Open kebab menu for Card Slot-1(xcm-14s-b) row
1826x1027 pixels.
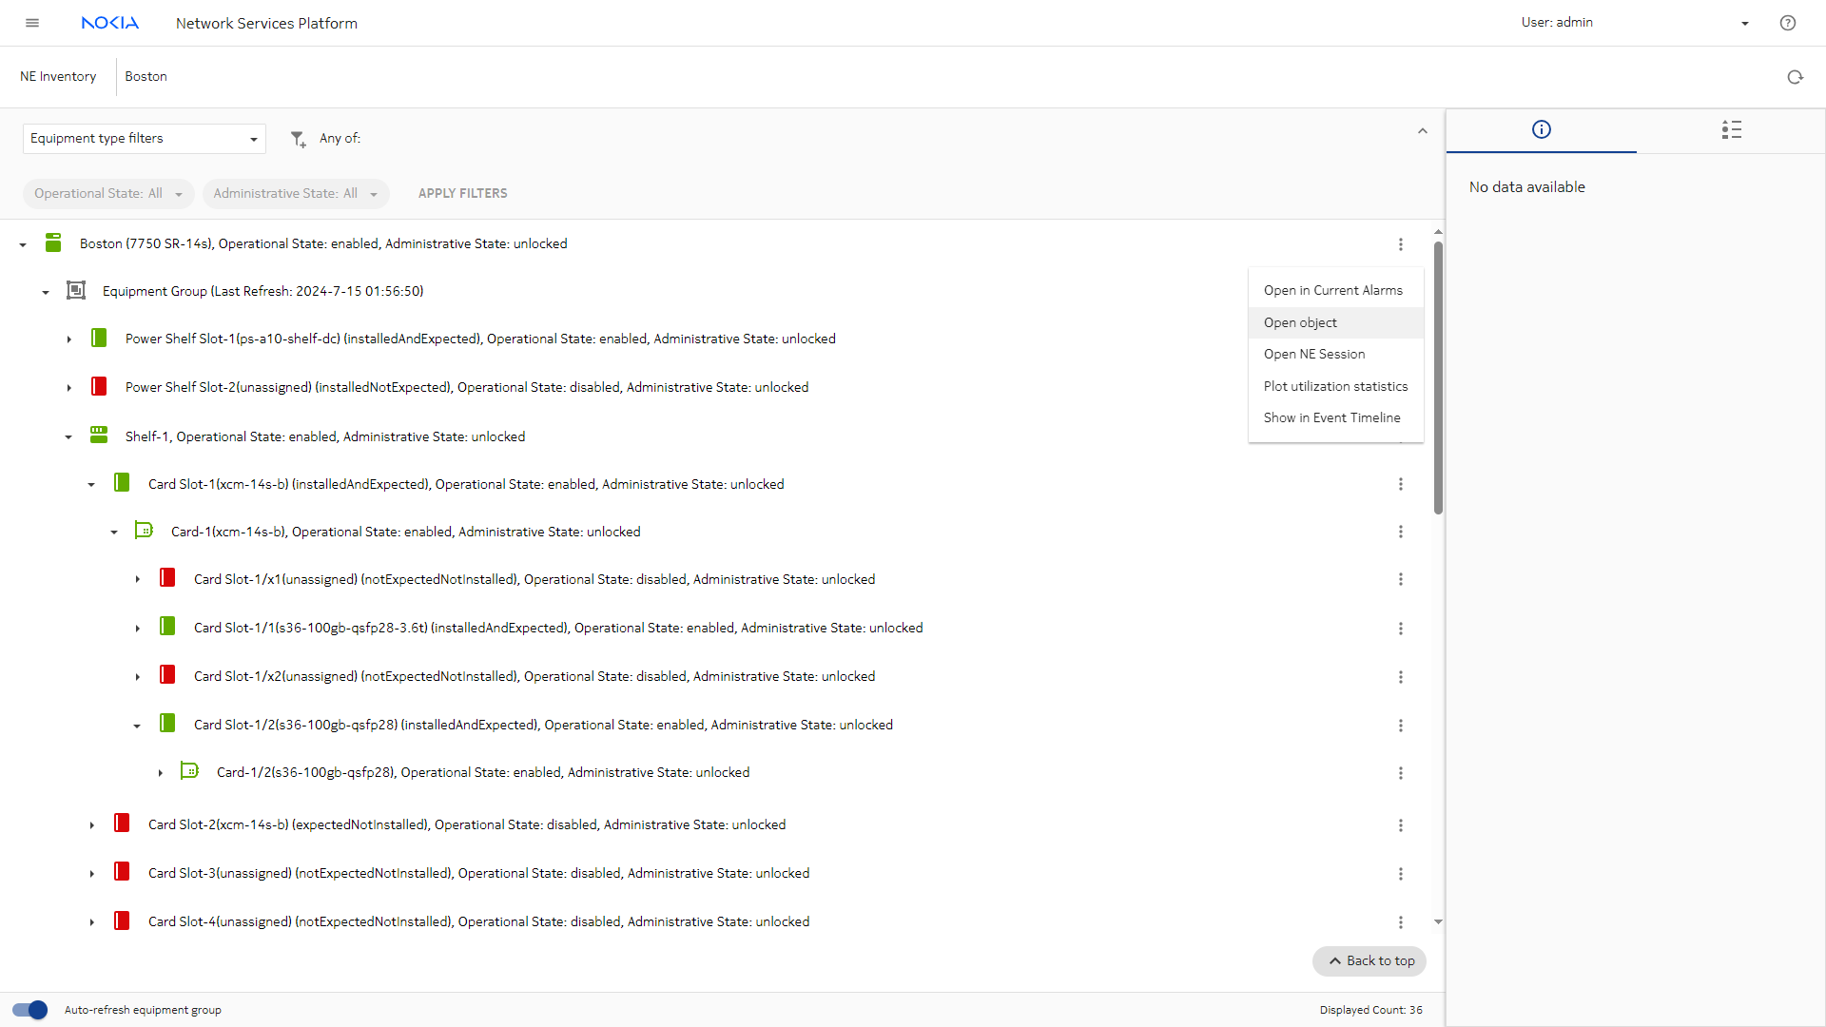click(x=1400, y=484)
